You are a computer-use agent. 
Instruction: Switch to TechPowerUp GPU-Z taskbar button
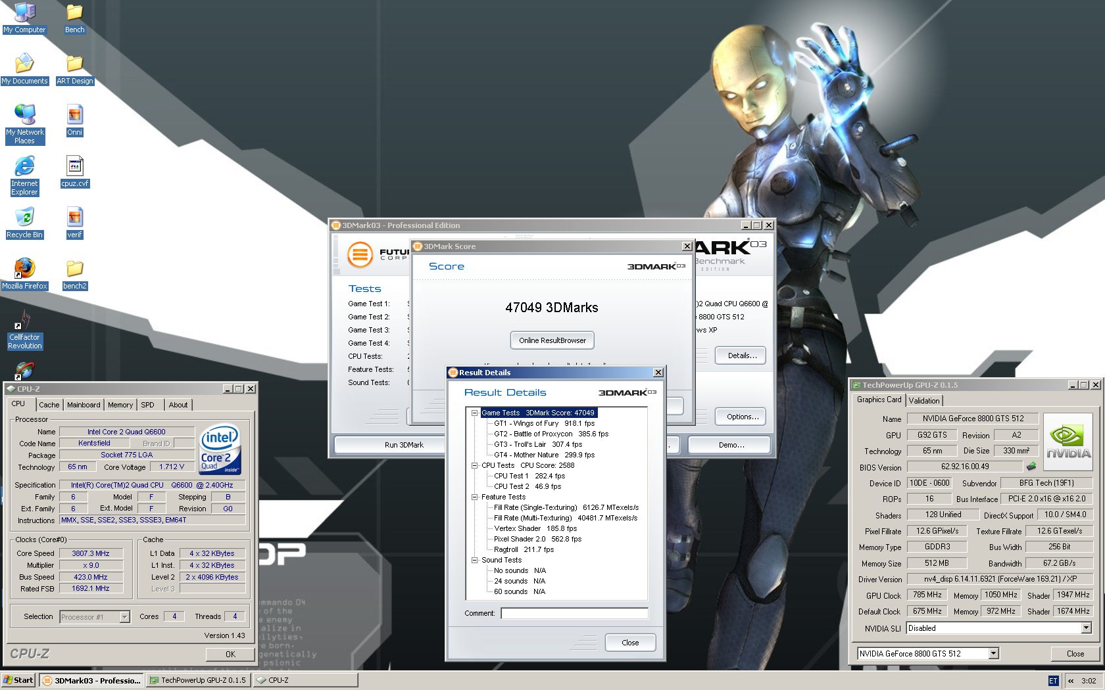pyautogui.click(x=198, y=680)
